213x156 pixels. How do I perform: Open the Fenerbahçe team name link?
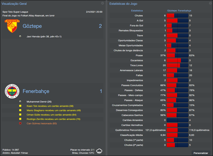coord(36,91)
